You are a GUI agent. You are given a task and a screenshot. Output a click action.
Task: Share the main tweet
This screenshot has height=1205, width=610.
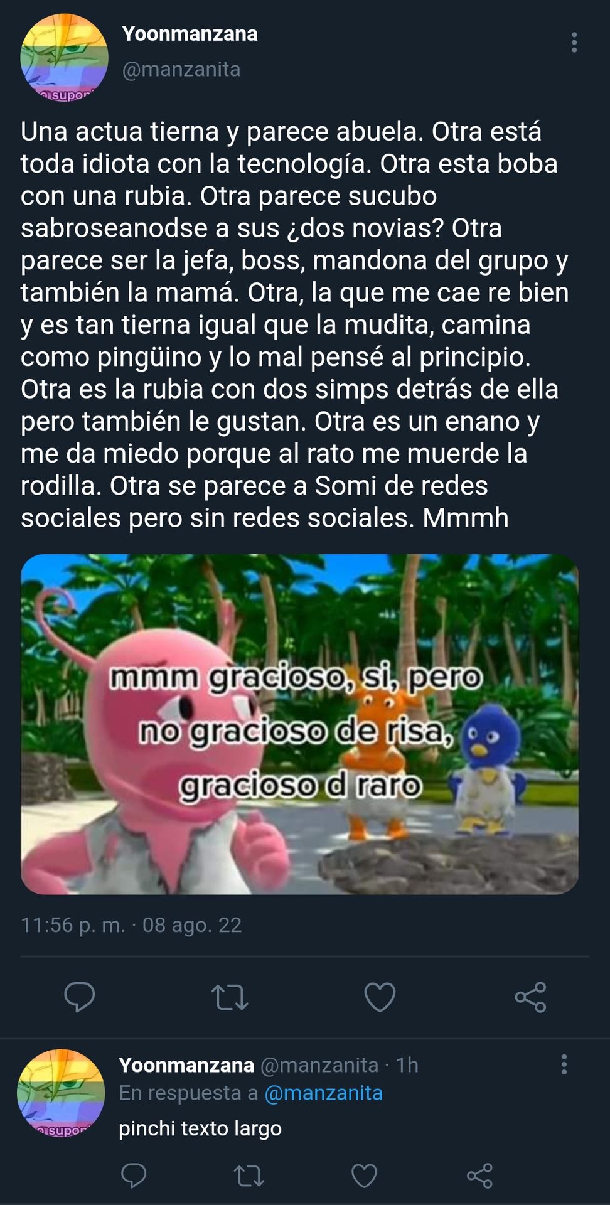coord(530,997)
